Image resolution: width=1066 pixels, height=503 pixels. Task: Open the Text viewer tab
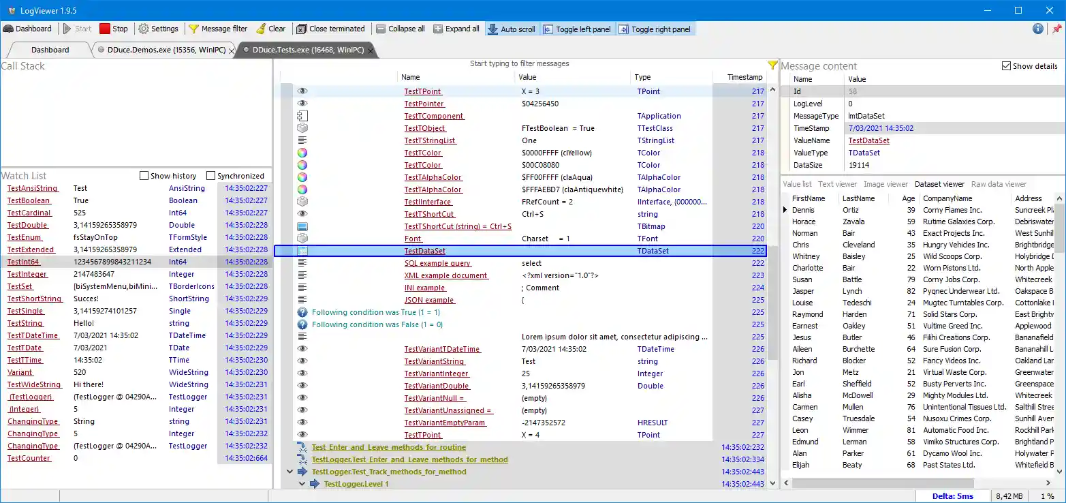tap(838, 183)
